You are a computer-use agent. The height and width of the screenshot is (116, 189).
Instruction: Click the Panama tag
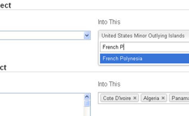[179, 98]
